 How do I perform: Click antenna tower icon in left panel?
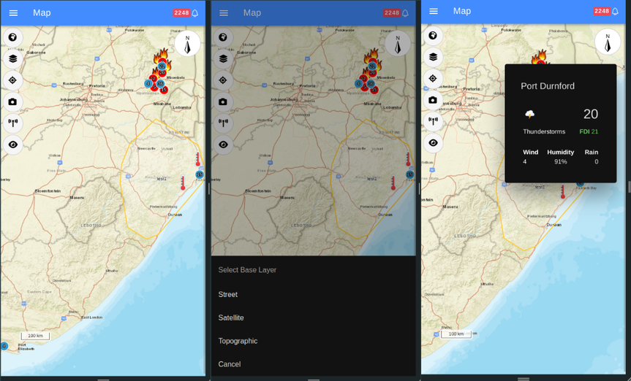[13, 123]
